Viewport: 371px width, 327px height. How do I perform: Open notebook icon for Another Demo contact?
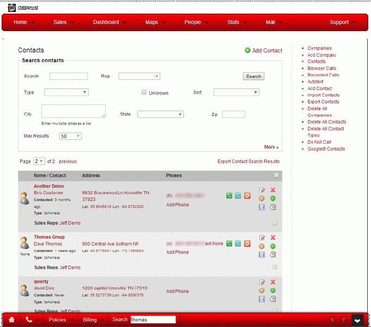(261, 207)
